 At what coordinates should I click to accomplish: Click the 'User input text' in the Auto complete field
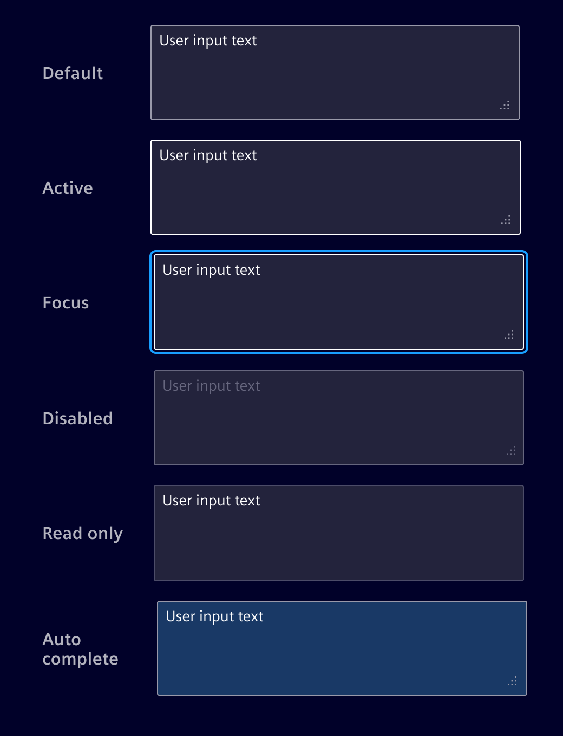coord(215,616)
